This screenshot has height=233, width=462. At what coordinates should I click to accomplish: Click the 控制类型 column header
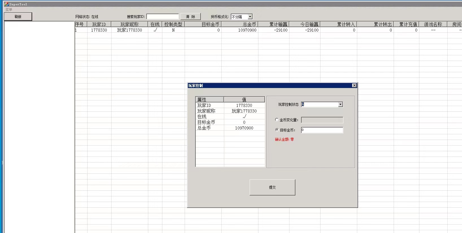[x=173, y=25]
